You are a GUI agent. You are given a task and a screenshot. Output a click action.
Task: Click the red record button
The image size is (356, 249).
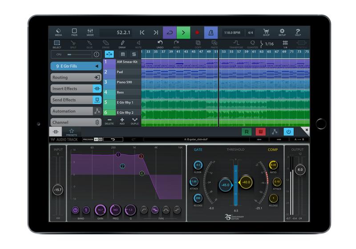[197, 32]
